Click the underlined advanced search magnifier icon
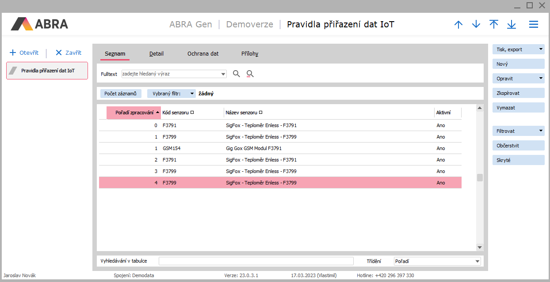Image resolution: width=550 pixels, height=282 pixels. coord(250,74)
